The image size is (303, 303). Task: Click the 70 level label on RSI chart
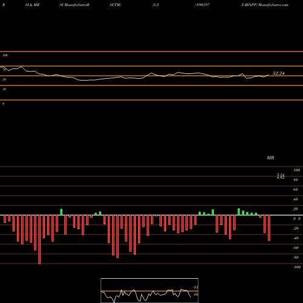[4, 70]
